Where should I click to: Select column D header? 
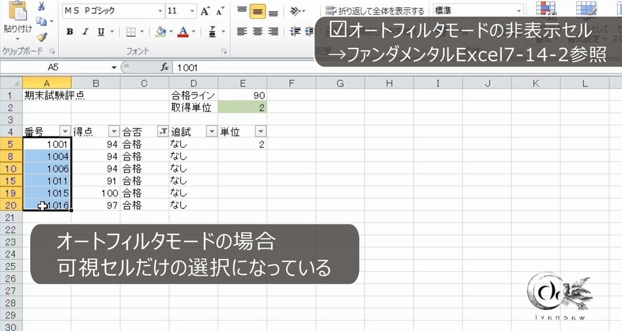click(194, 84)
